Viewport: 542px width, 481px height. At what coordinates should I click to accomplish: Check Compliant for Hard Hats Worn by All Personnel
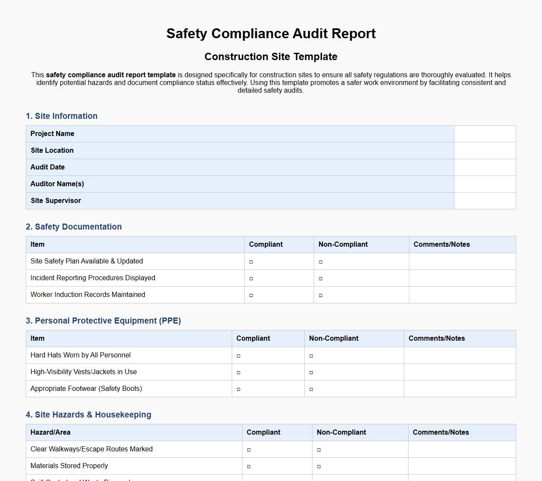coord(238,355)
